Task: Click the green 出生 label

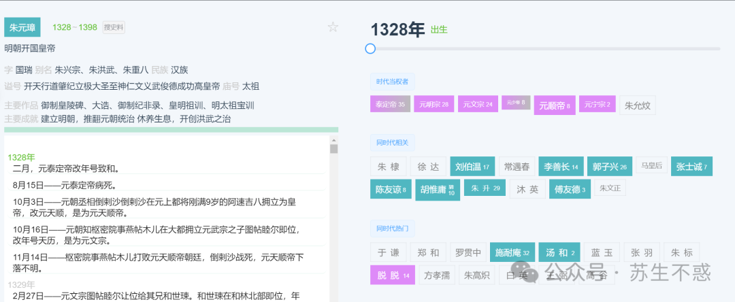Action: point(439,30)
